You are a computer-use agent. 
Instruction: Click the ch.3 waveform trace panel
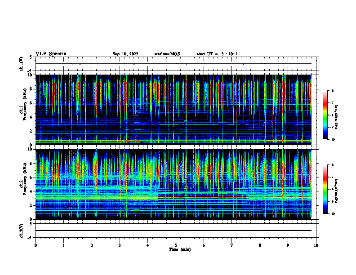[x=176, y=231]
